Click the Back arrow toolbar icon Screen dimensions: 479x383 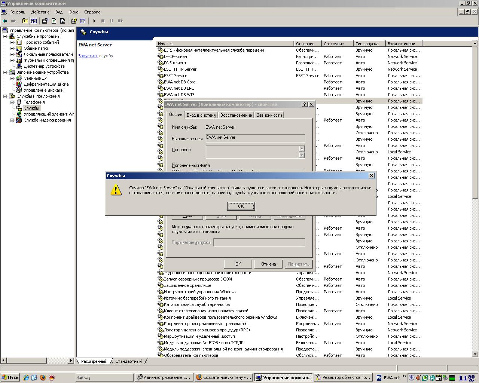pyautogui.click(x=5, y=21)
